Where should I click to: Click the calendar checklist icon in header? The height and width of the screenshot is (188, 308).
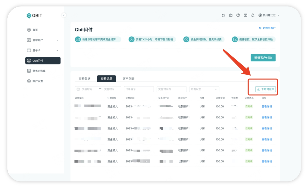pos(246,15)
